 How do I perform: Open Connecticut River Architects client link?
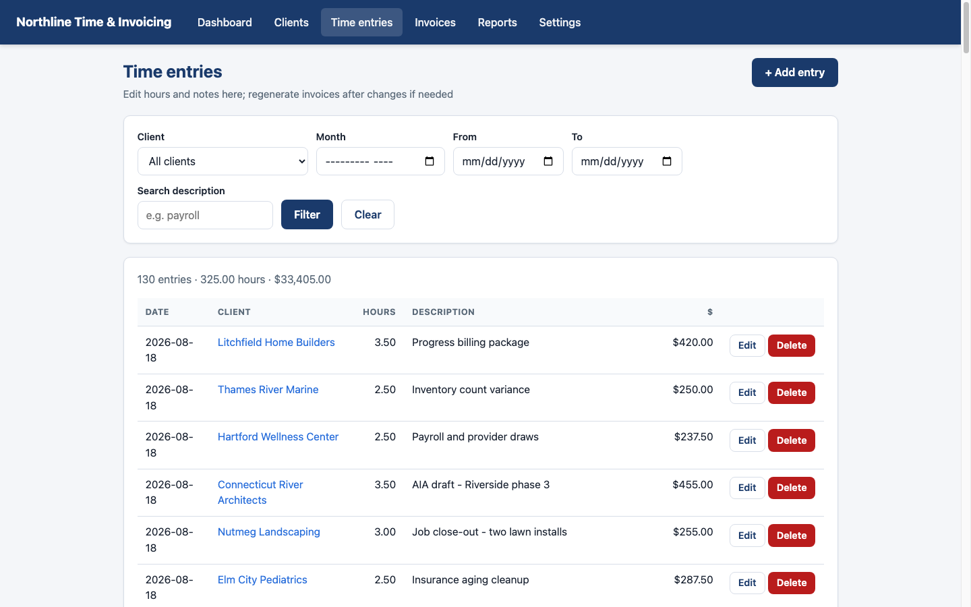coord(260,492)
